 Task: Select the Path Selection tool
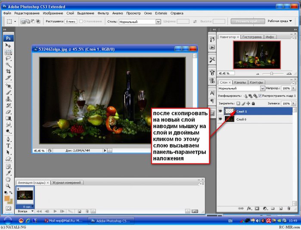coord(8,152)
